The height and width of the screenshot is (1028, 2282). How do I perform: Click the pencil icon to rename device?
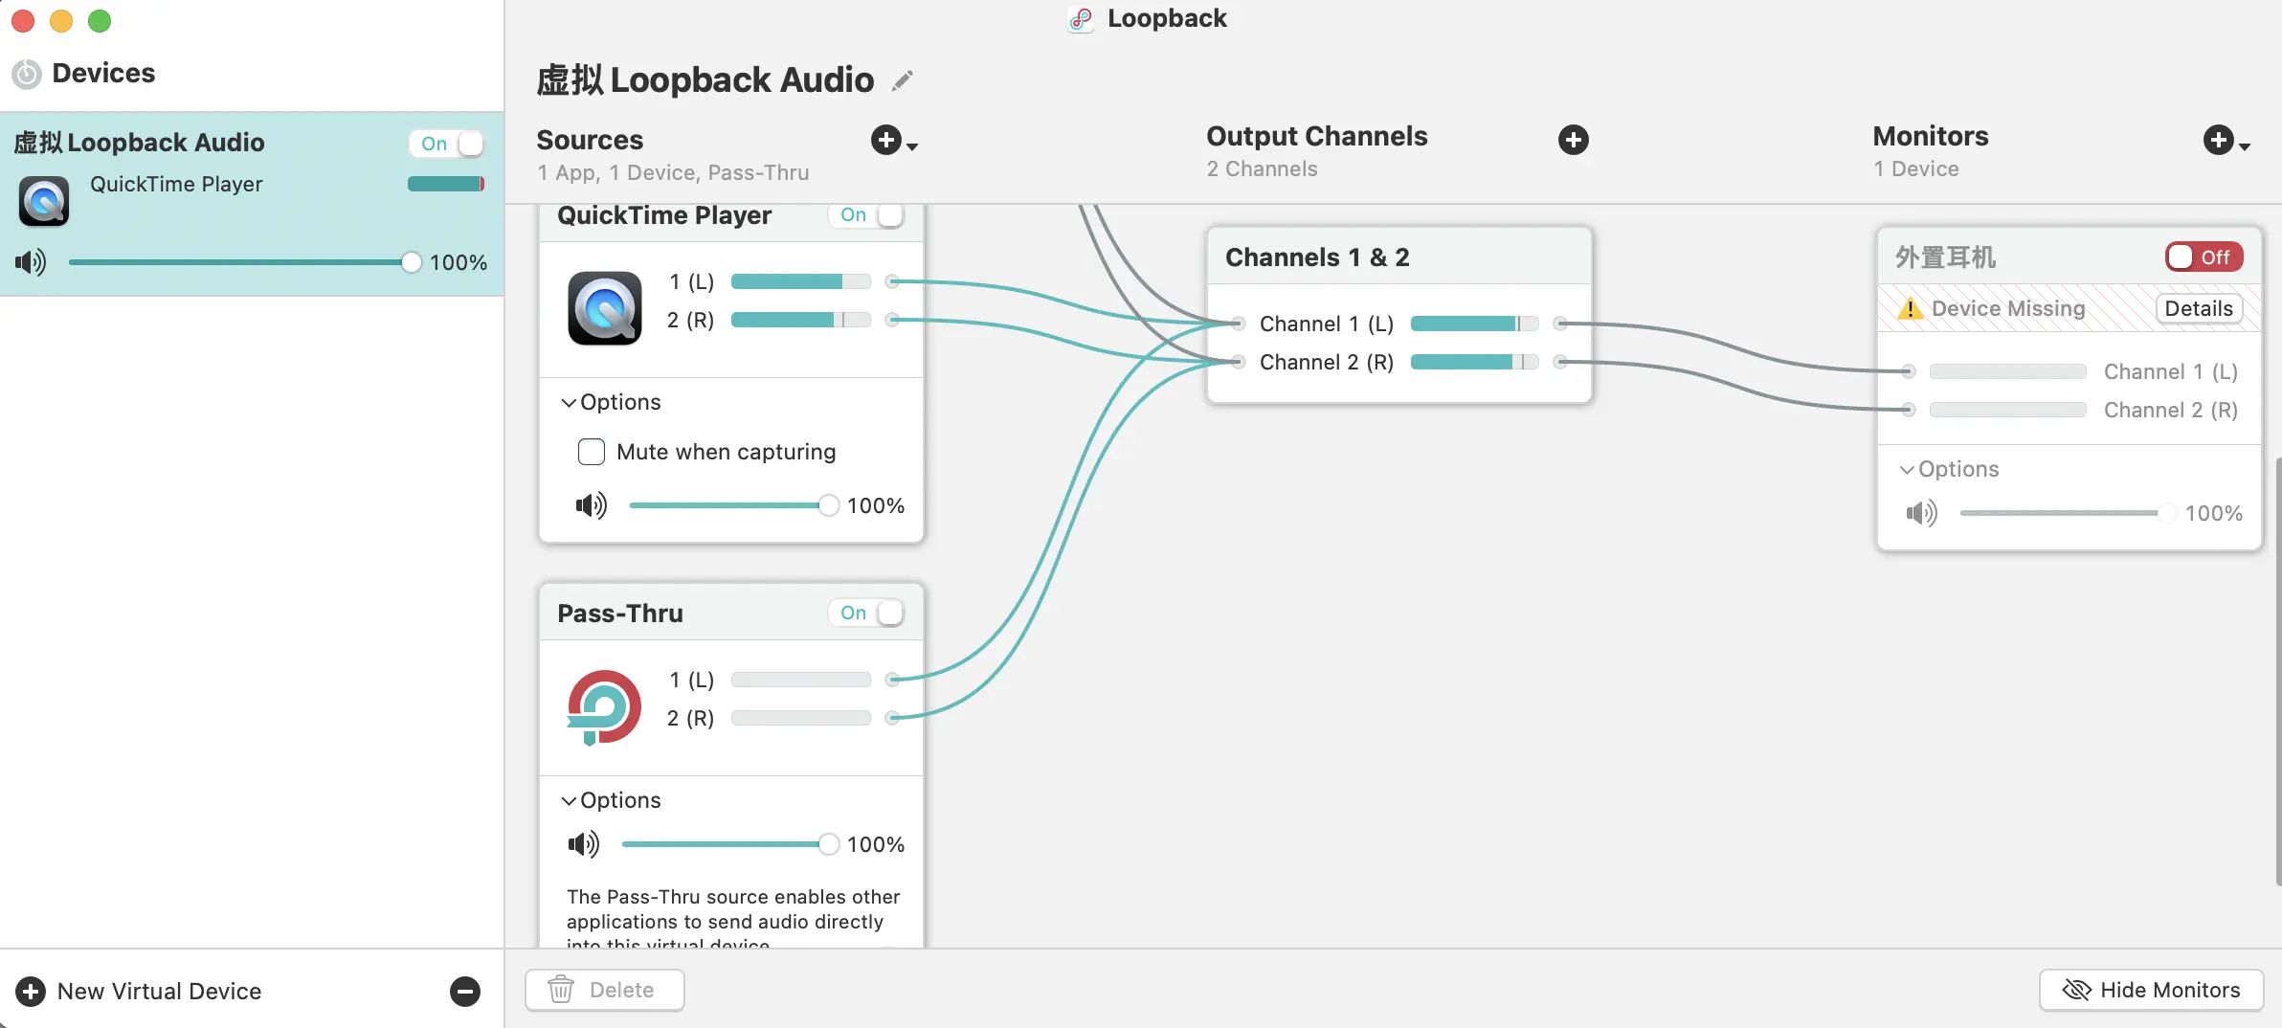(x=902, y=81)
